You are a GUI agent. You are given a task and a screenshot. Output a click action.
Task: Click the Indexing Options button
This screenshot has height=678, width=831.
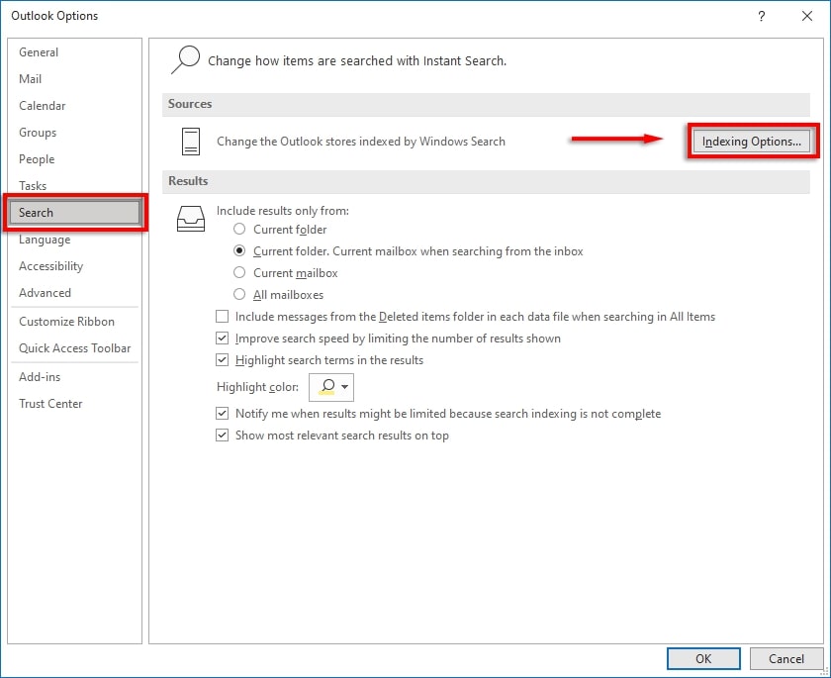pyautogui.click(x=753, y=142)
